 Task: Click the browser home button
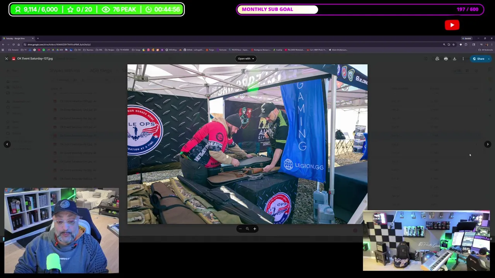pyautogui.click(x=19, y=44)
